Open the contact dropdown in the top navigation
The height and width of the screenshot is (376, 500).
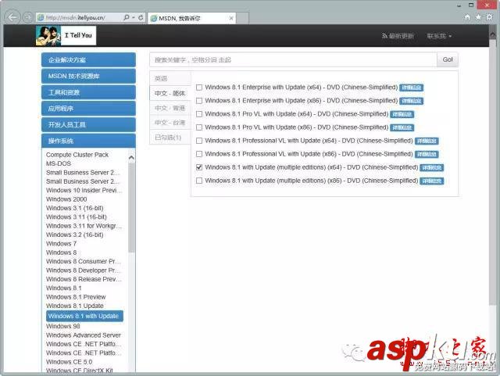coord(439,36)
